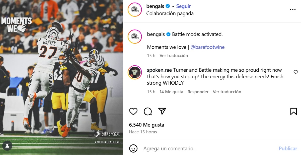The width and height of the screenshot is (301, 155).
Task: Click the Publicar button
Action: click(288, 149)
